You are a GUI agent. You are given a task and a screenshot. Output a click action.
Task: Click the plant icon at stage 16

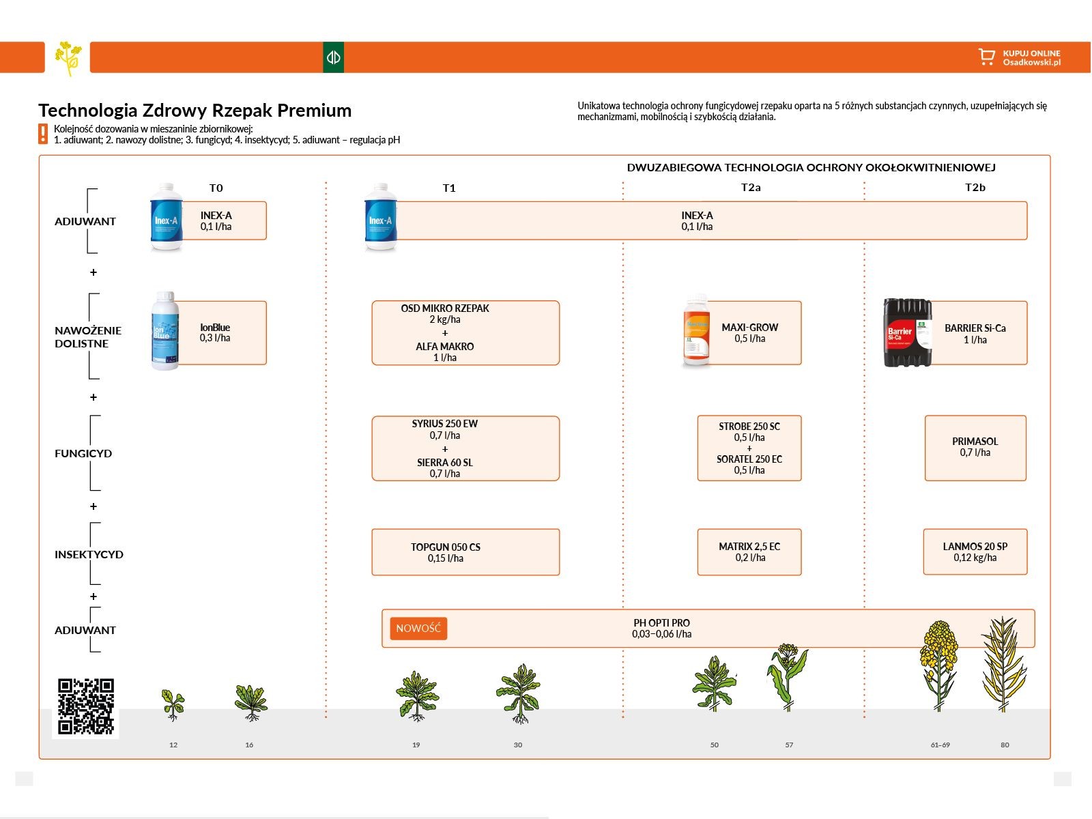click(x=251, y=703)
